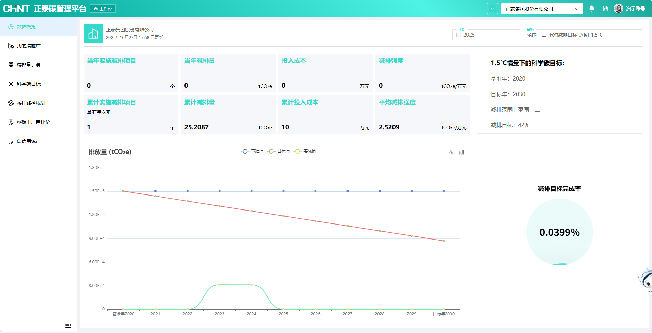Click the 数据概览 pie chart sidebar icon
This screenshot has width=652, height=333.
(x=11, y=27)
